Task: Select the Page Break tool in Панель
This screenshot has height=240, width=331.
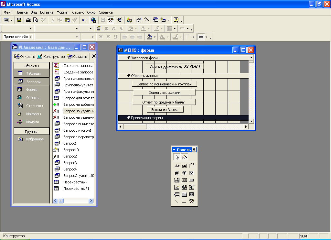Action: pos(177,194)
